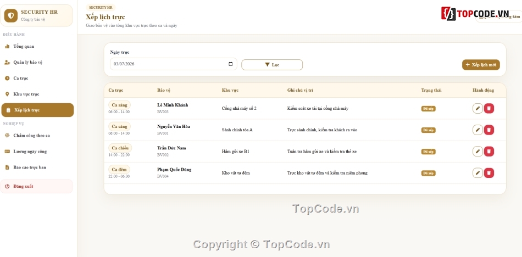Edit Phạm Quốc Dũng's schedule with pencil icon

point(477,173)
